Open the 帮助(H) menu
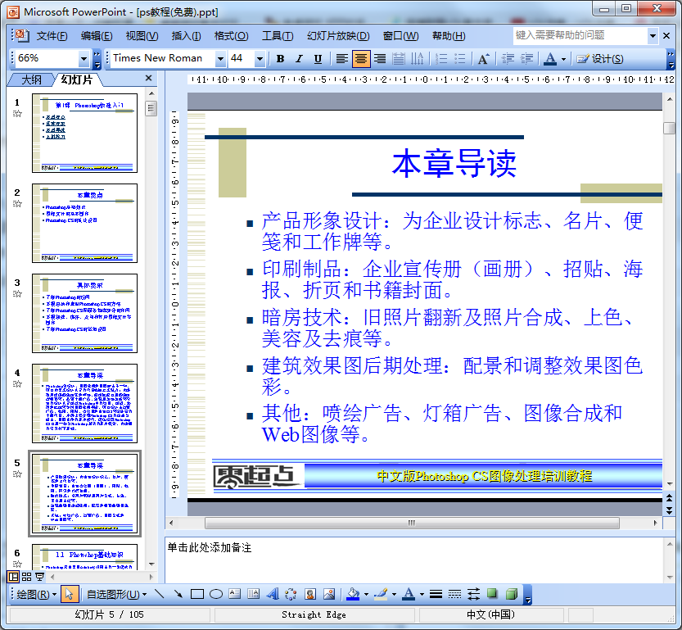 click(x=449, y=36)
